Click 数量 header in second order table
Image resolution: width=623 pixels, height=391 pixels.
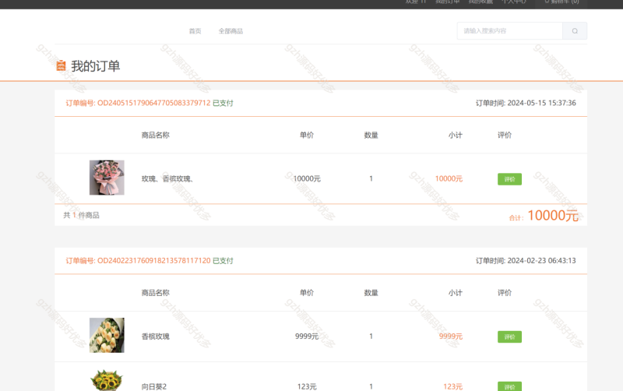tap(371, 293)
